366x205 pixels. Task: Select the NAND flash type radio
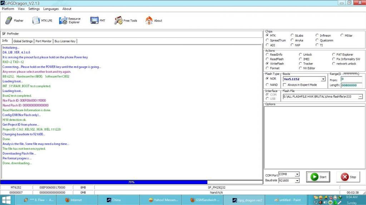[x=267, y=85]
